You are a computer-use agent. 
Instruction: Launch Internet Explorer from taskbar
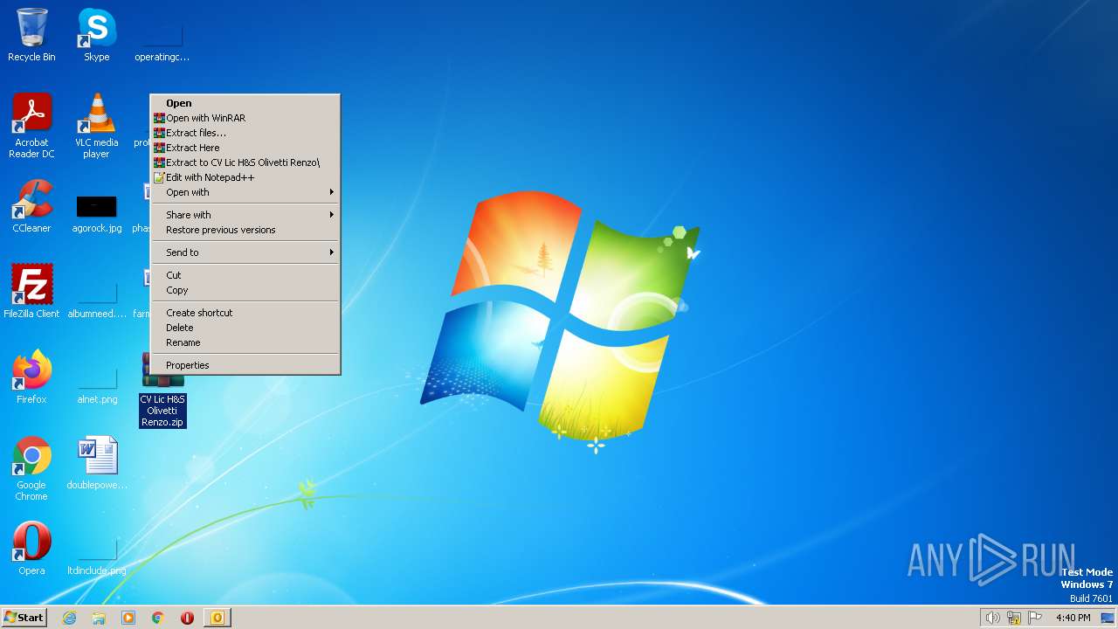coord(69,618)
